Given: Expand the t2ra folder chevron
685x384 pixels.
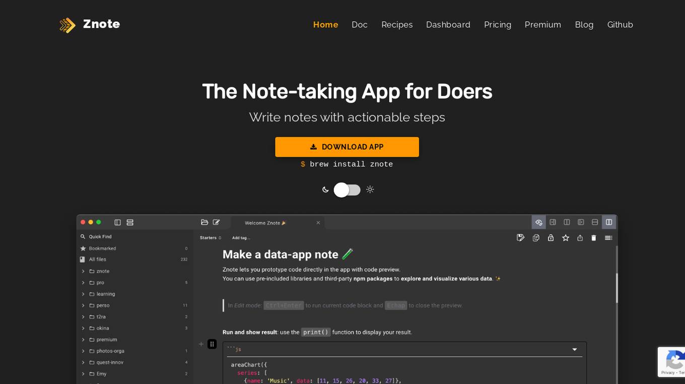Looking at the screenshot, I should point(83,317).
